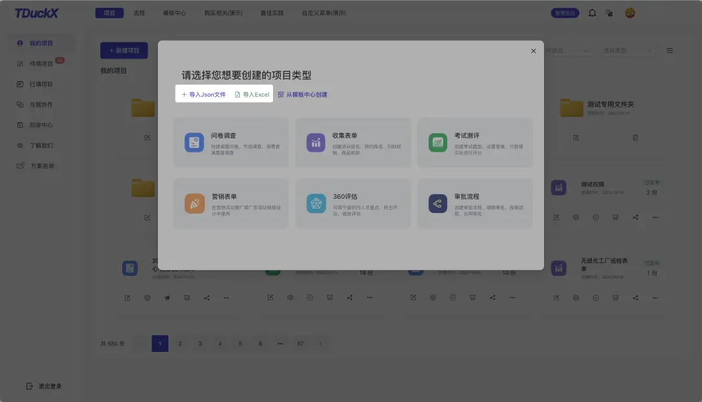
Task: Jump to last page 57
Action: [x=300, y=344]
